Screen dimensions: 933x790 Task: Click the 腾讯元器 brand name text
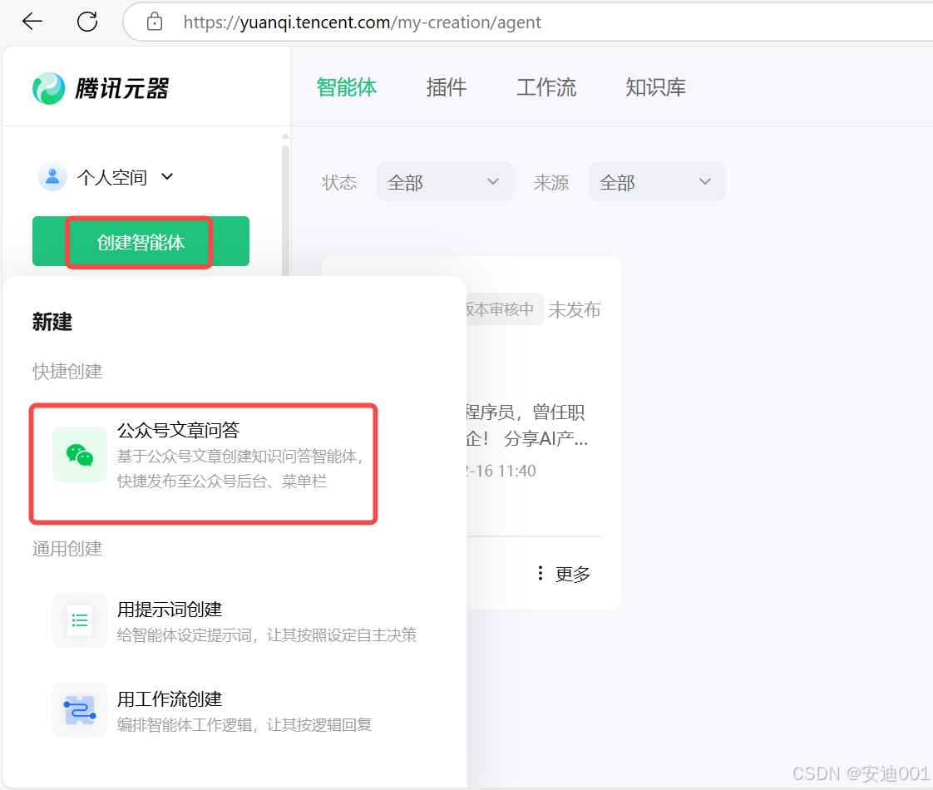tap(122, 89)
